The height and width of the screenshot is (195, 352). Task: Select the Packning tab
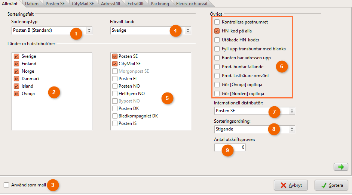[x=160, y=4]
